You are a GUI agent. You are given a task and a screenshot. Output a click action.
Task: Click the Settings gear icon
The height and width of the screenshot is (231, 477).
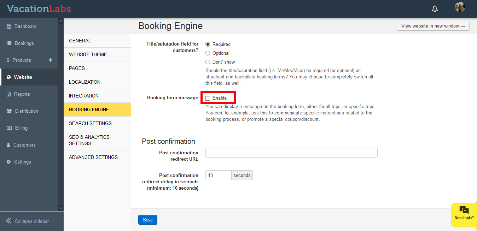point(9,162)
